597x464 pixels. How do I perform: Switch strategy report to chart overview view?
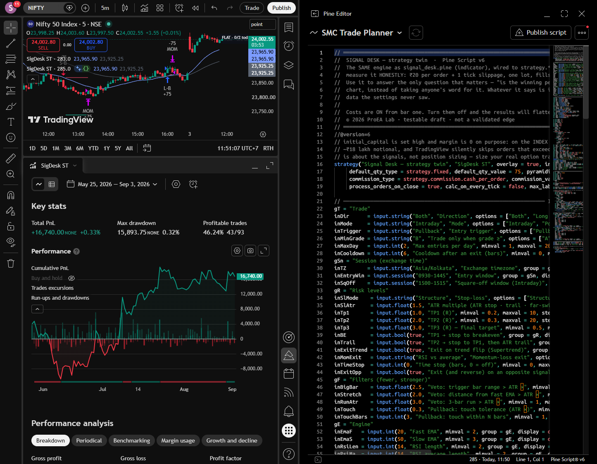click(x=39, y=184)
